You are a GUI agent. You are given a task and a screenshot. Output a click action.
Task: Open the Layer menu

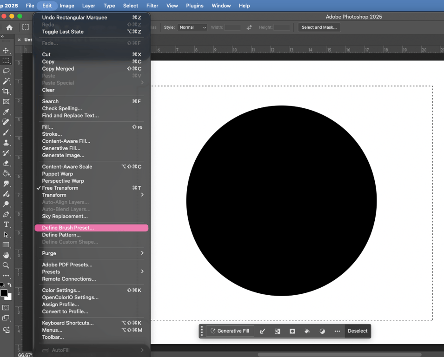tap(89, 6)
